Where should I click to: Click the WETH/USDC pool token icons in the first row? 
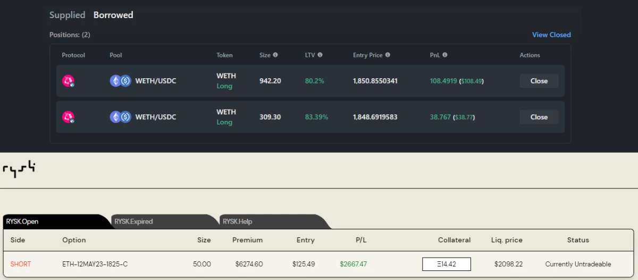121,81
